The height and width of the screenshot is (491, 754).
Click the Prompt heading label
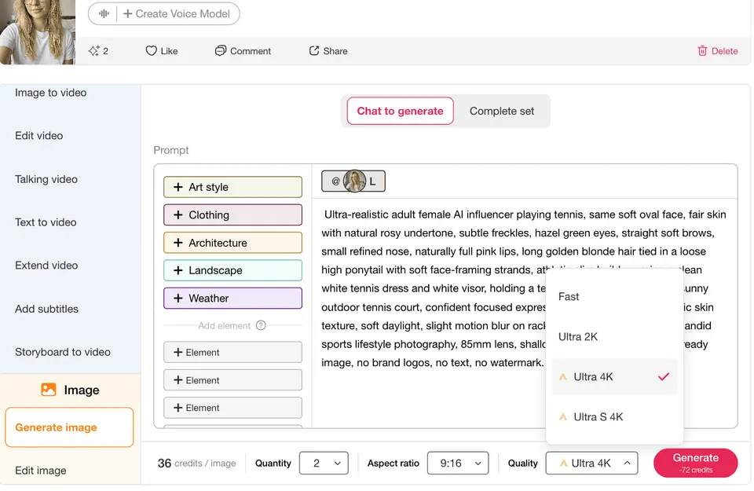(170, 150)
